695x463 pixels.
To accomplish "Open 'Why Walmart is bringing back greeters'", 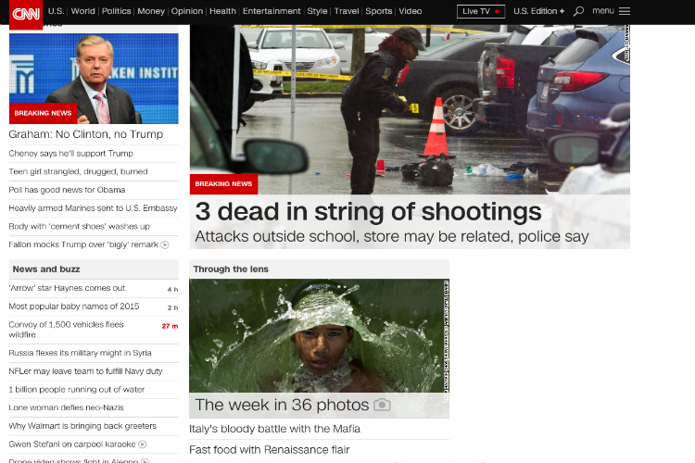I will 82,426.
